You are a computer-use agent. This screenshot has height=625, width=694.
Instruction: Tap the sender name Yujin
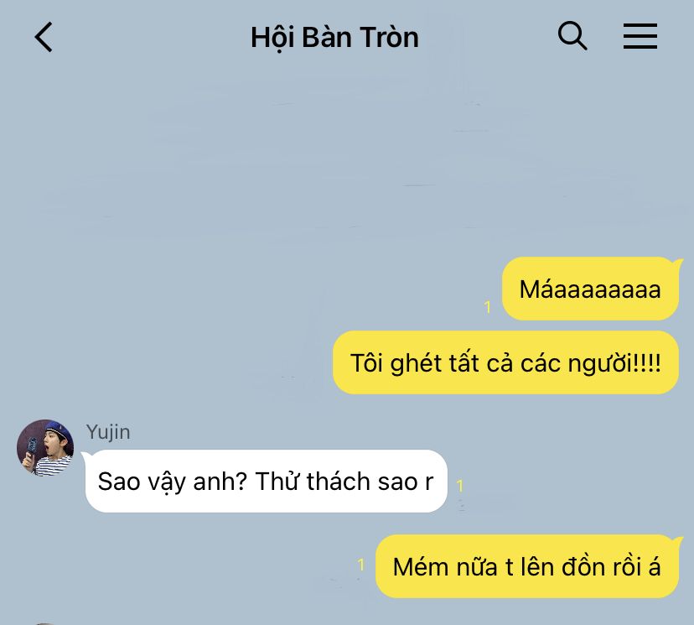[x=108, y=432]
